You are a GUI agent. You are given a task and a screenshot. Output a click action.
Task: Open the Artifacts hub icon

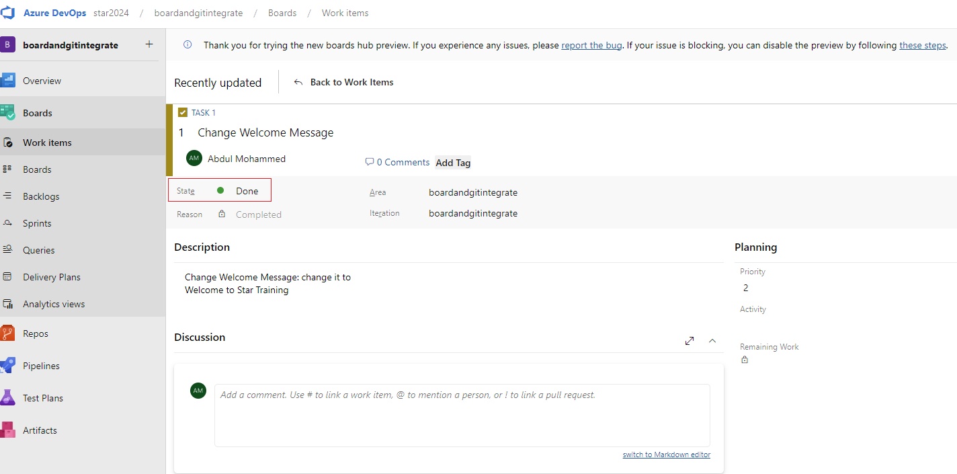[x=8, y=430]
